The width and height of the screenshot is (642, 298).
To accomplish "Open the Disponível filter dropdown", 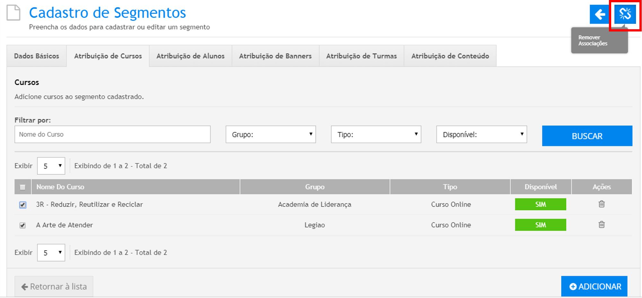I will pos(481,135).
